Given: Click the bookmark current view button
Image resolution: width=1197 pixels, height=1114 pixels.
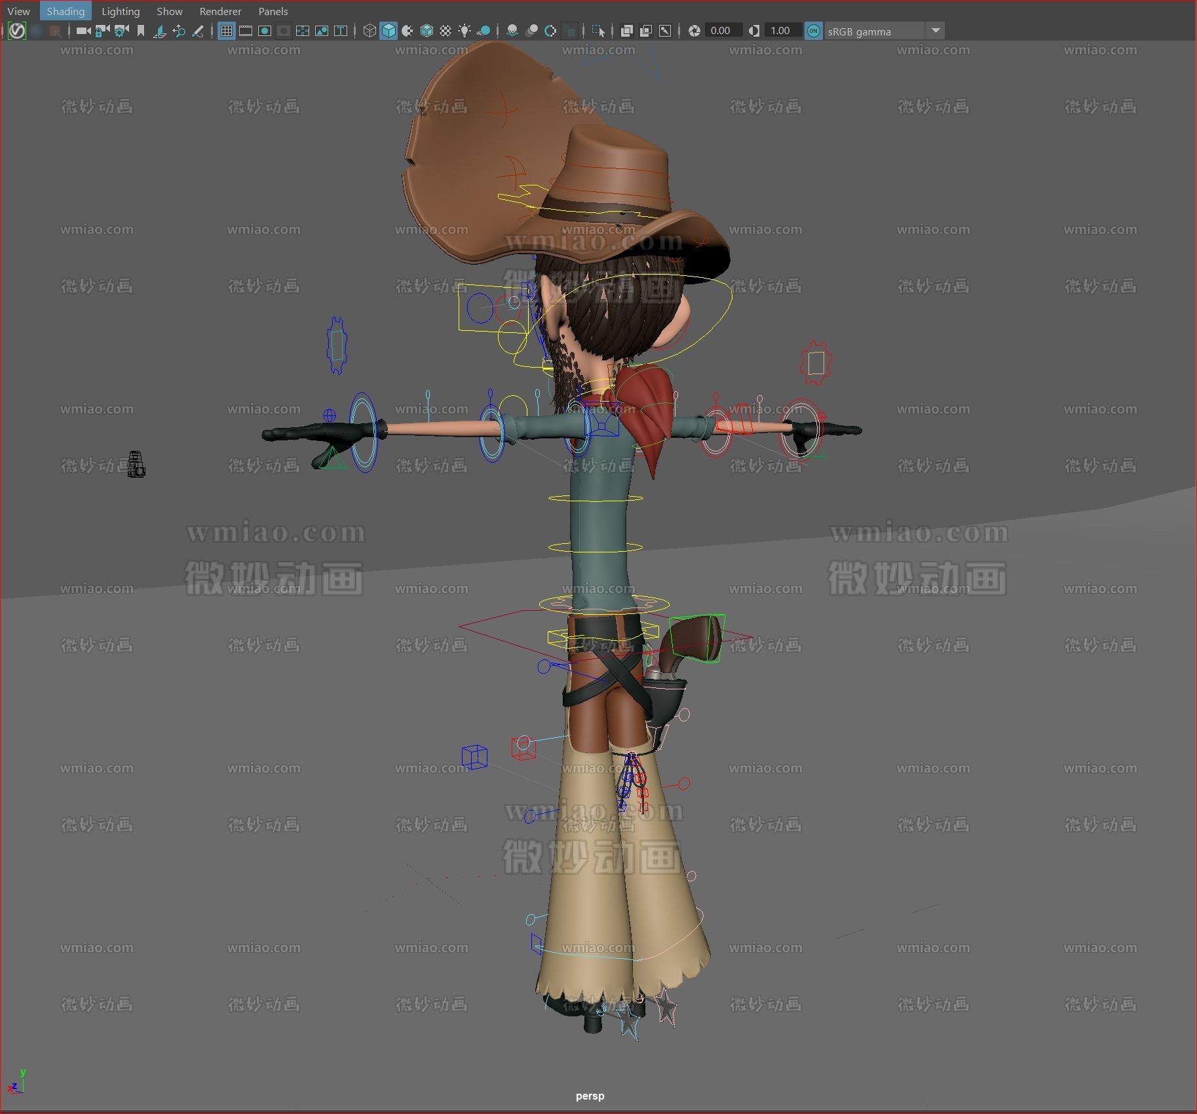Looking at the screenshot, I should click(141, 29).
